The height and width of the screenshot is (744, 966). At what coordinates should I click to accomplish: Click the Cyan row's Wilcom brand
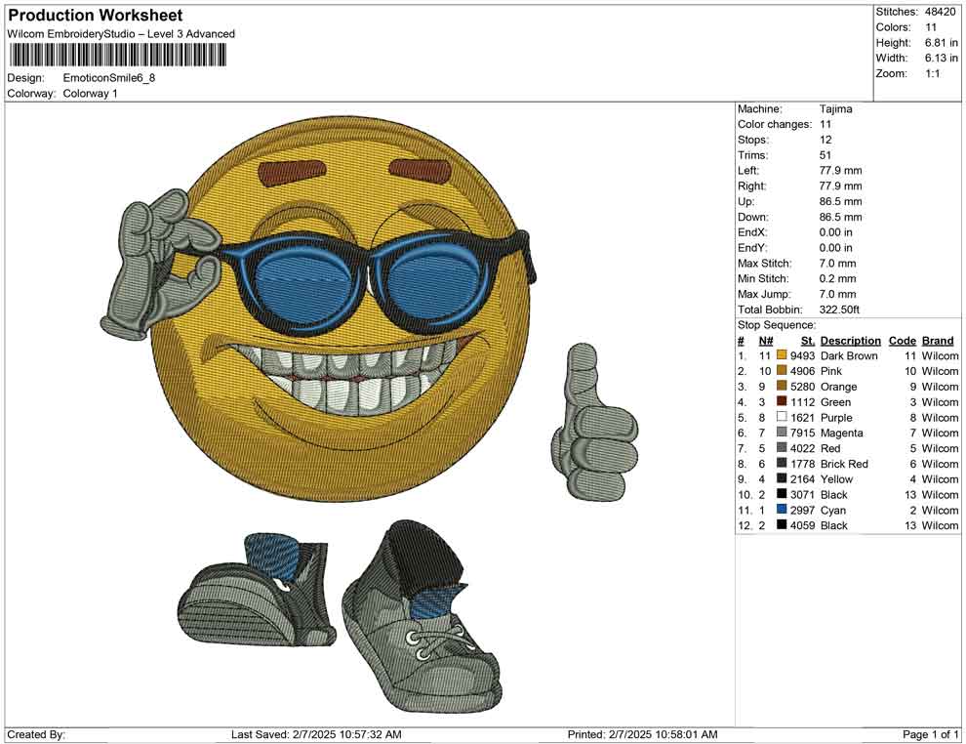coord(940,510)
